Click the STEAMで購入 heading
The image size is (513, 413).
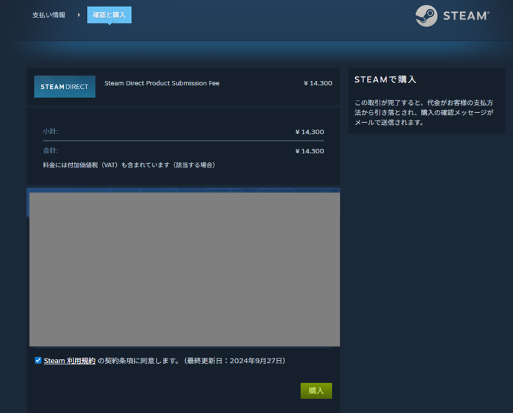coord(385,80)
